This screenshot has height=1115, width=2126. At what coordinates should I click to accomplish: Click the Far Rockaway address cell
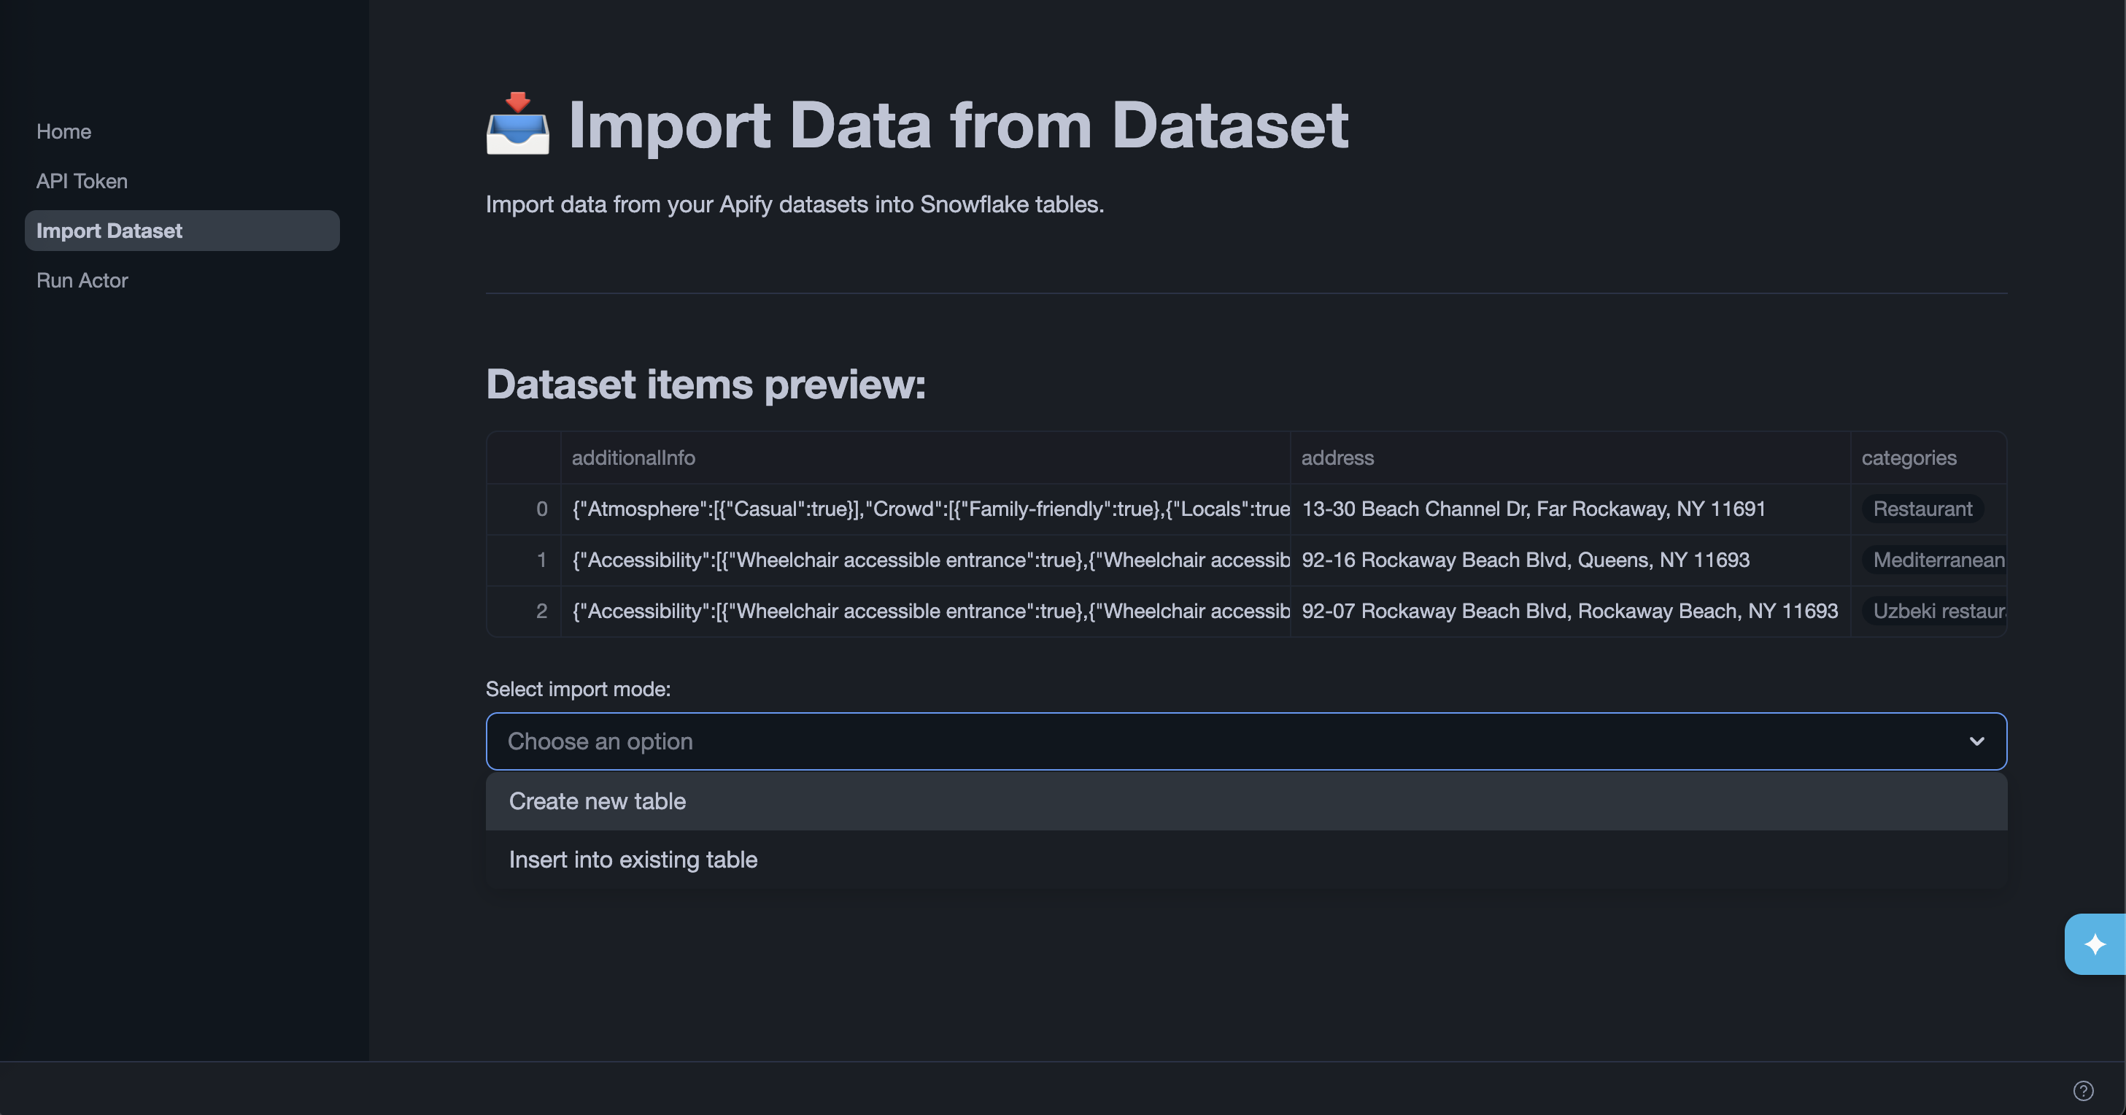[x=1534, y=509]
